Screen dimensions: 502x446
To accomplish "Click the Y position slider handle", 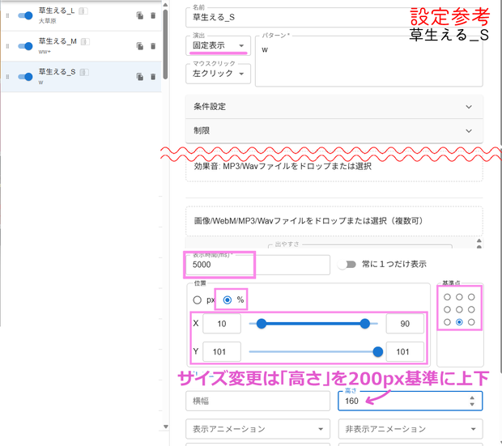I will 378,351.
